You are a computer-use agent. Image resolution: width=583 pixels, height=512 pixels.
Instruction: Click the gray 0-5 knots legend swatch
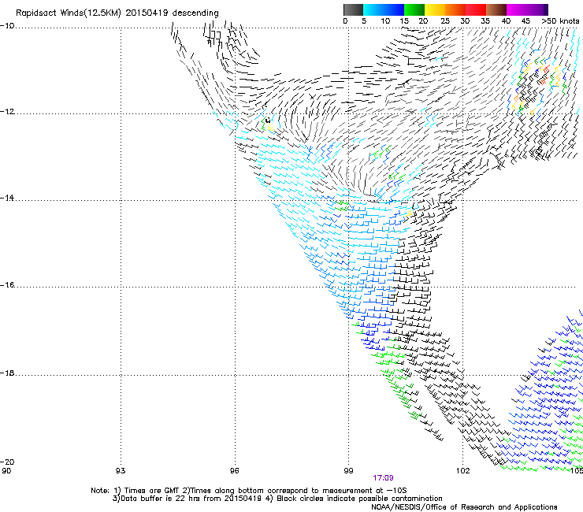coord(353,9)
